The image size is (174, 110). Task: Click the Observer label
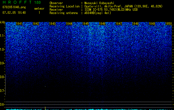tap(56, 3)
